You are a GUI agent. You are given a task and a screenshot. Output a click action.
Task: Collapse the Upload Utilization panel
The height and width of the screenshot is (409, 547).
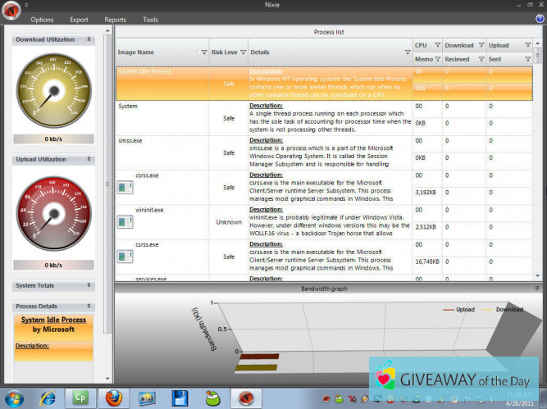[x=89, y=160]
